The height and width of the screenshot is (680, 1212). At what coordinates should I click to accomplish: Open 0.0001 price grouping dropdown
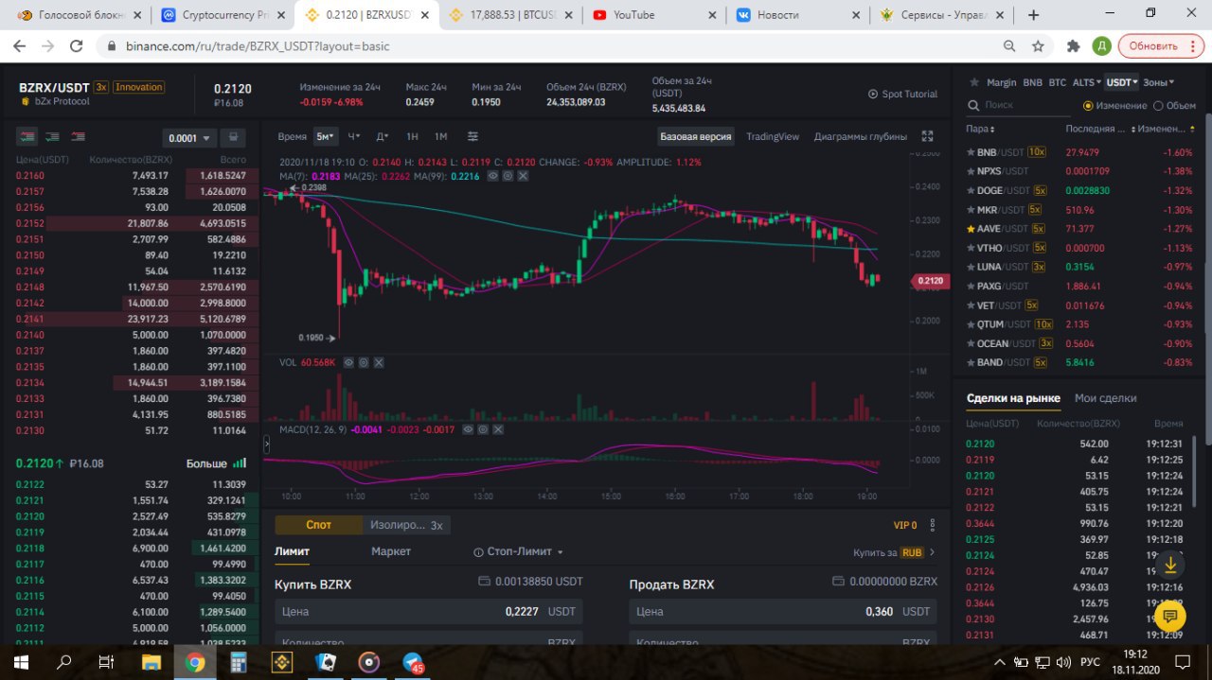(x=188, y=138)
